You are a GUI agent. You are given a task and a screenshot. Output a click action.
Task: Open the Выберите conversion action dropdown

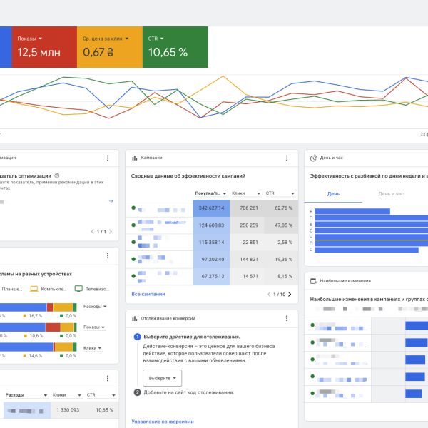[x=162, y=377]
